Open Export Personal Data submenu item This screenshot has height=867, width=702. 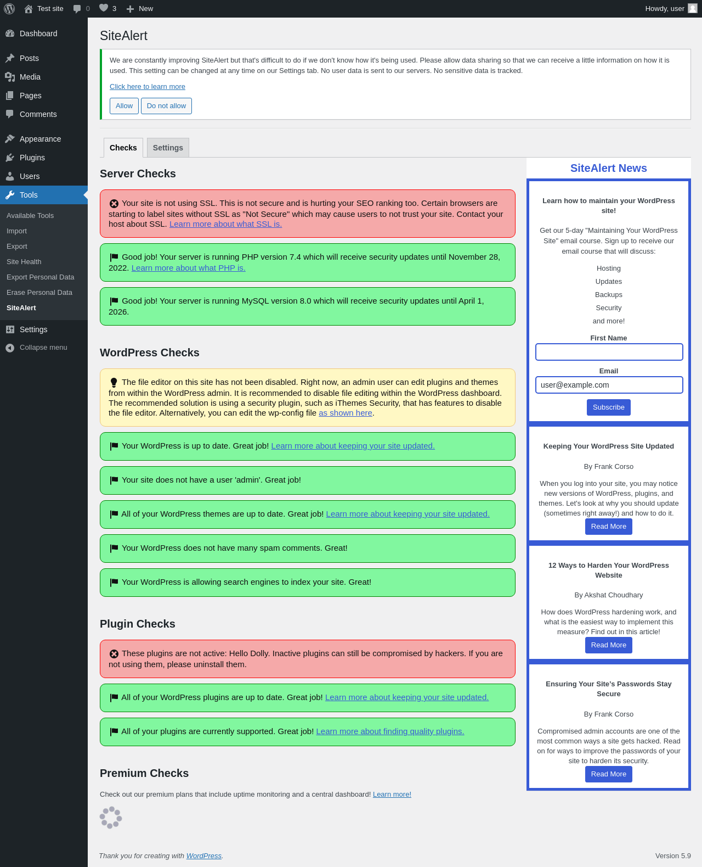[40, 277]
